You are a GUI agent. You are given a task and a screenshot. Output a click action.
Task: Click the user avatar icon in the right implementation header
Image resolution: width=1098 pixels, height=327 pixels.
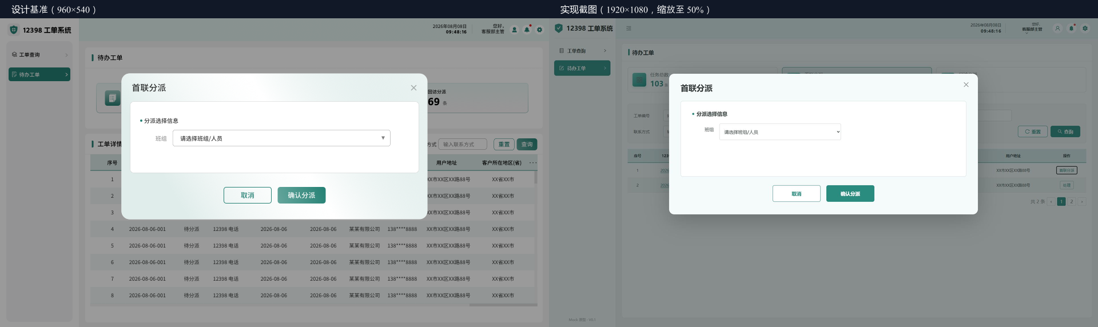[x=1057, y=28]
